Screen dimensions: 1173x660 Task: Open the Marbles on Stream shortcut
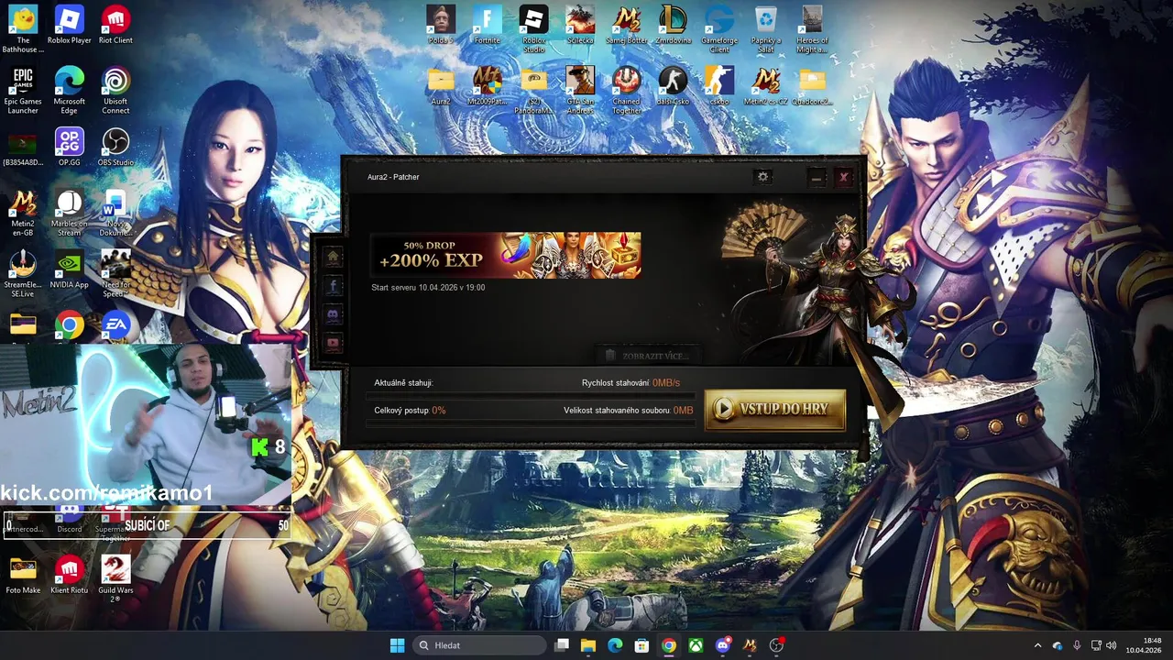click(x=70, y=214)
